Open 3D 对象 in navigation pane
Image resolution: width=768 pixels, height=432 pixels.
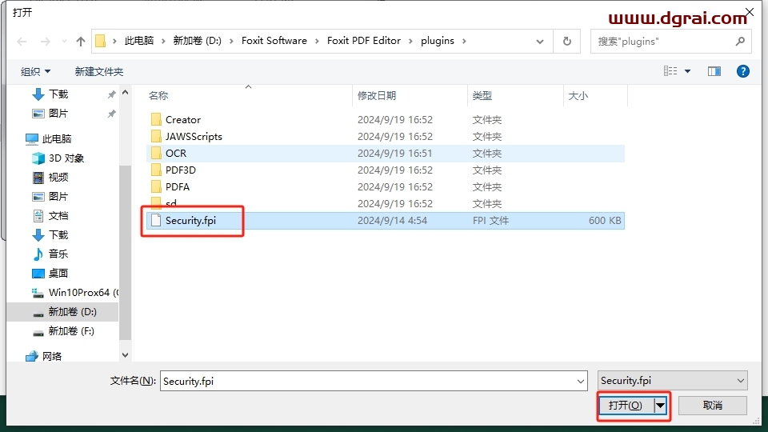pos(66,158)
